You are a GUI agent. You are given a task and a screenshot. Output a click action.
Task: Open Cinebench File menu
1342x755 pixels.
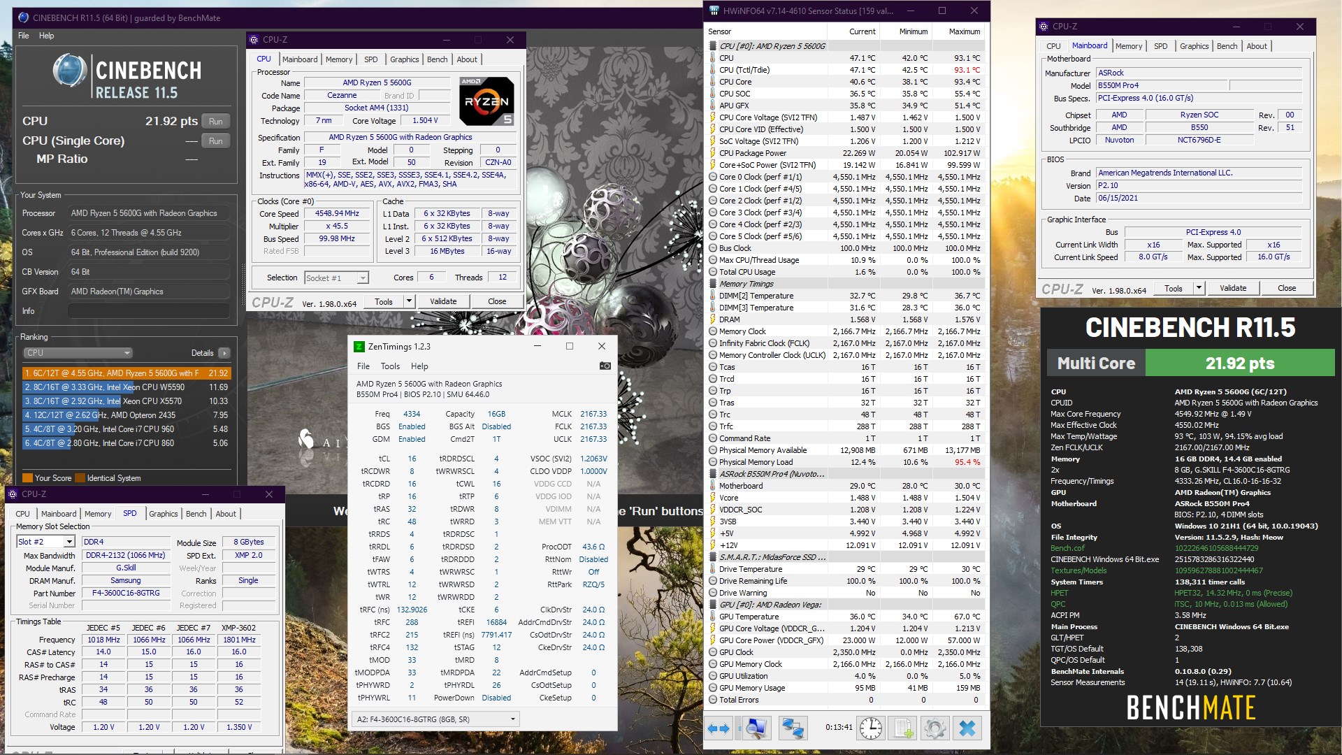23,36
